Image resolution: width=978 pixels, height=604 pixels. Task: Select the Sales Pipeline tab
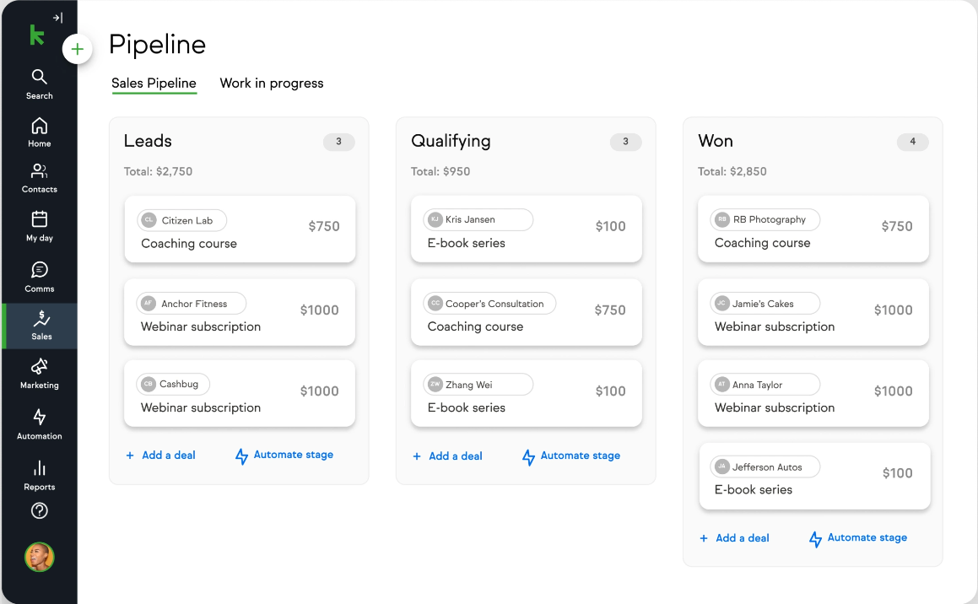click(154, 83)
